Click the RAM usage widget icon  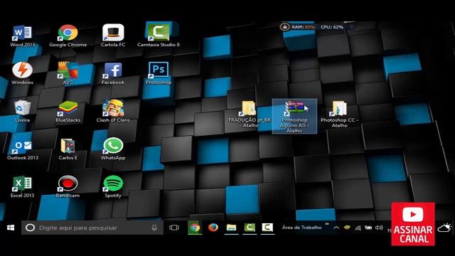point(284,27)
